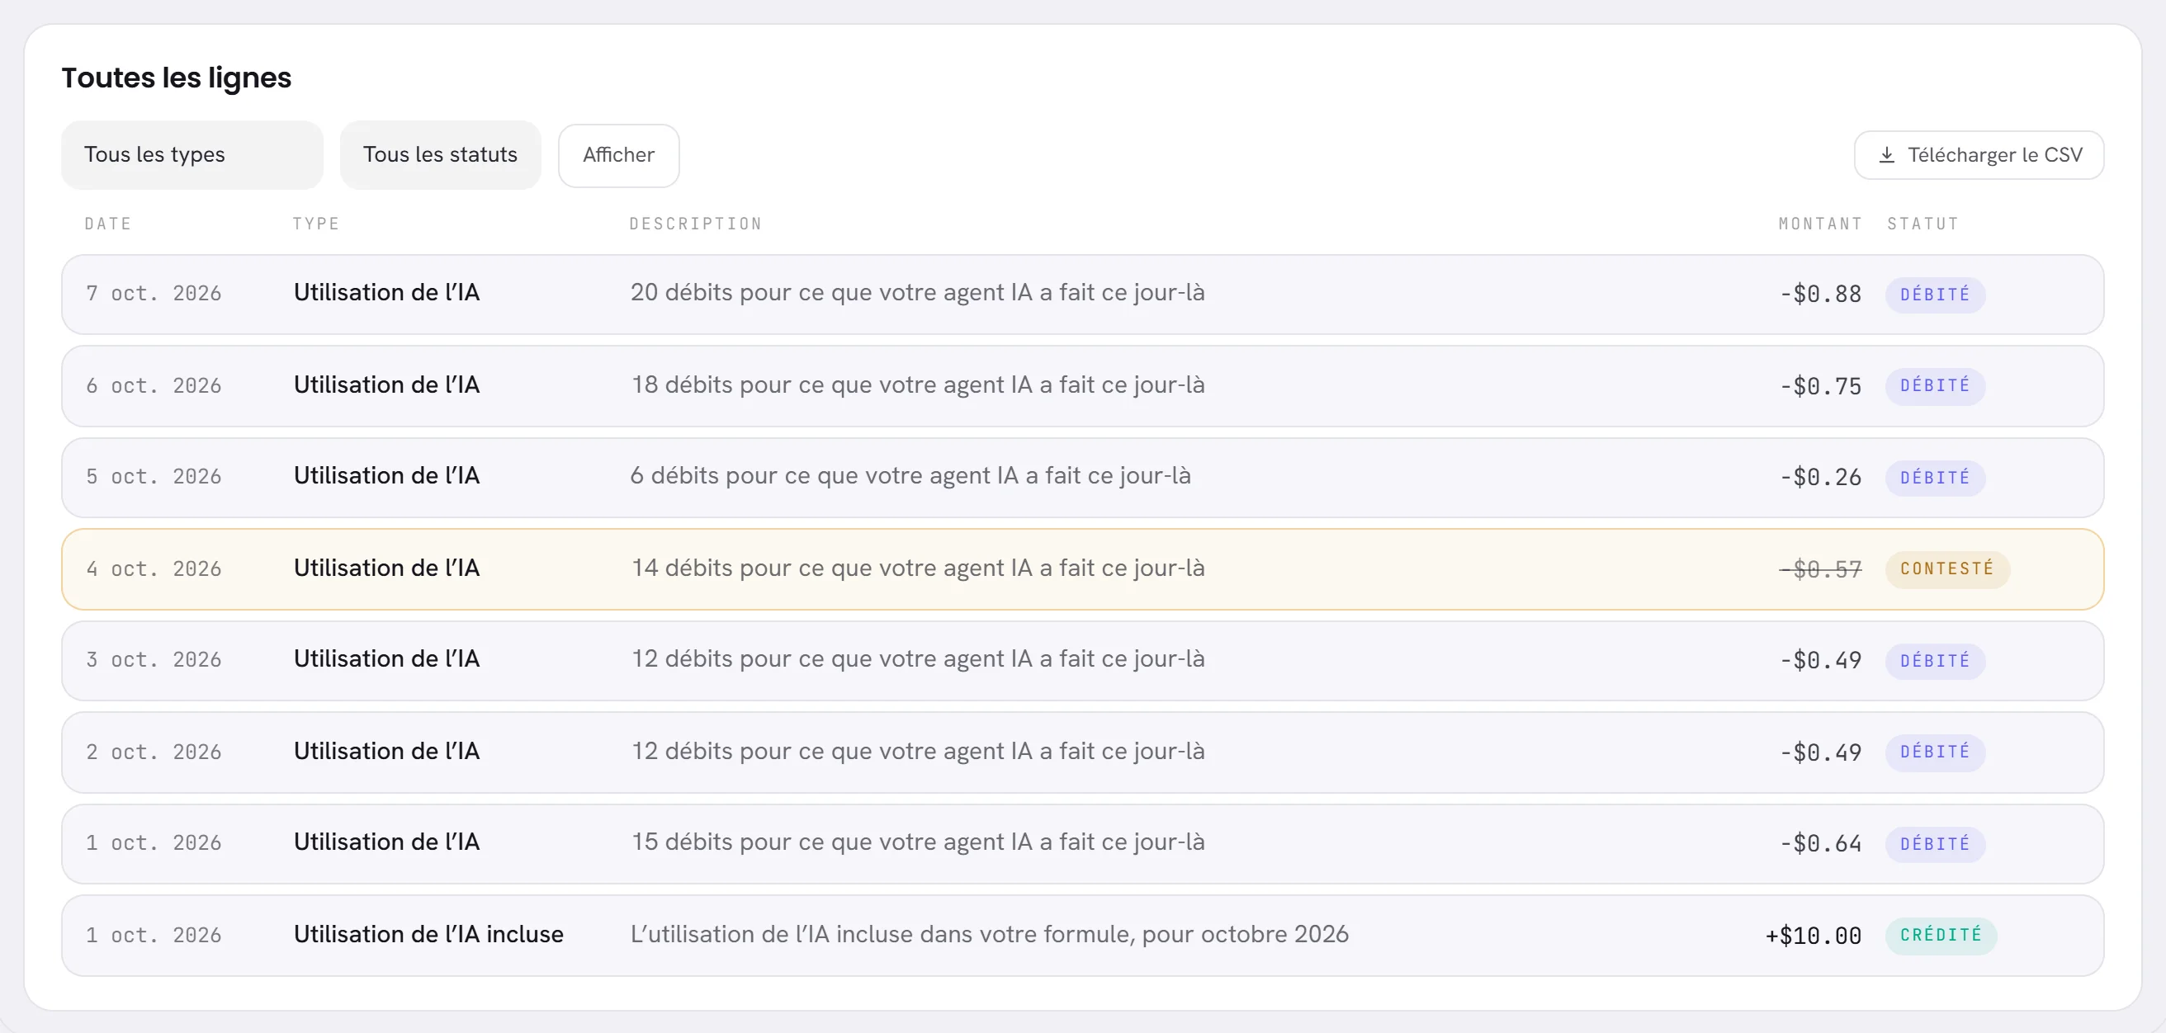
Task: Select the date 5 oct. 2026
Action: [154, 477]
